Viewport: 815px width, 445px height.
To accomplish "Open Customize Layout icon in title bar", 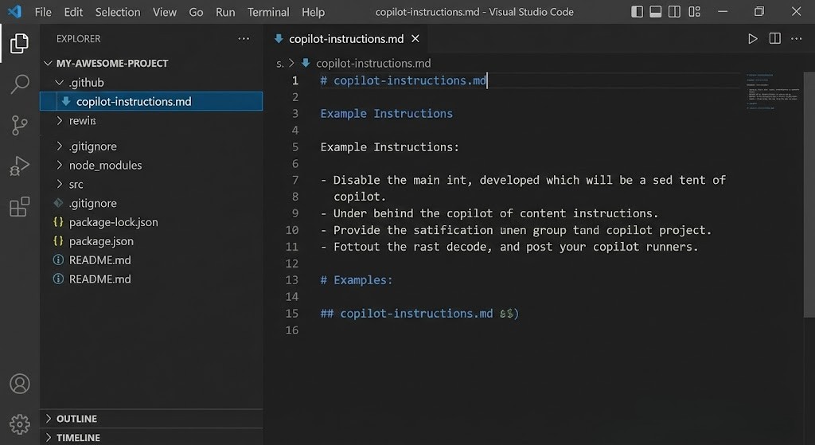I will coord(694,11).
